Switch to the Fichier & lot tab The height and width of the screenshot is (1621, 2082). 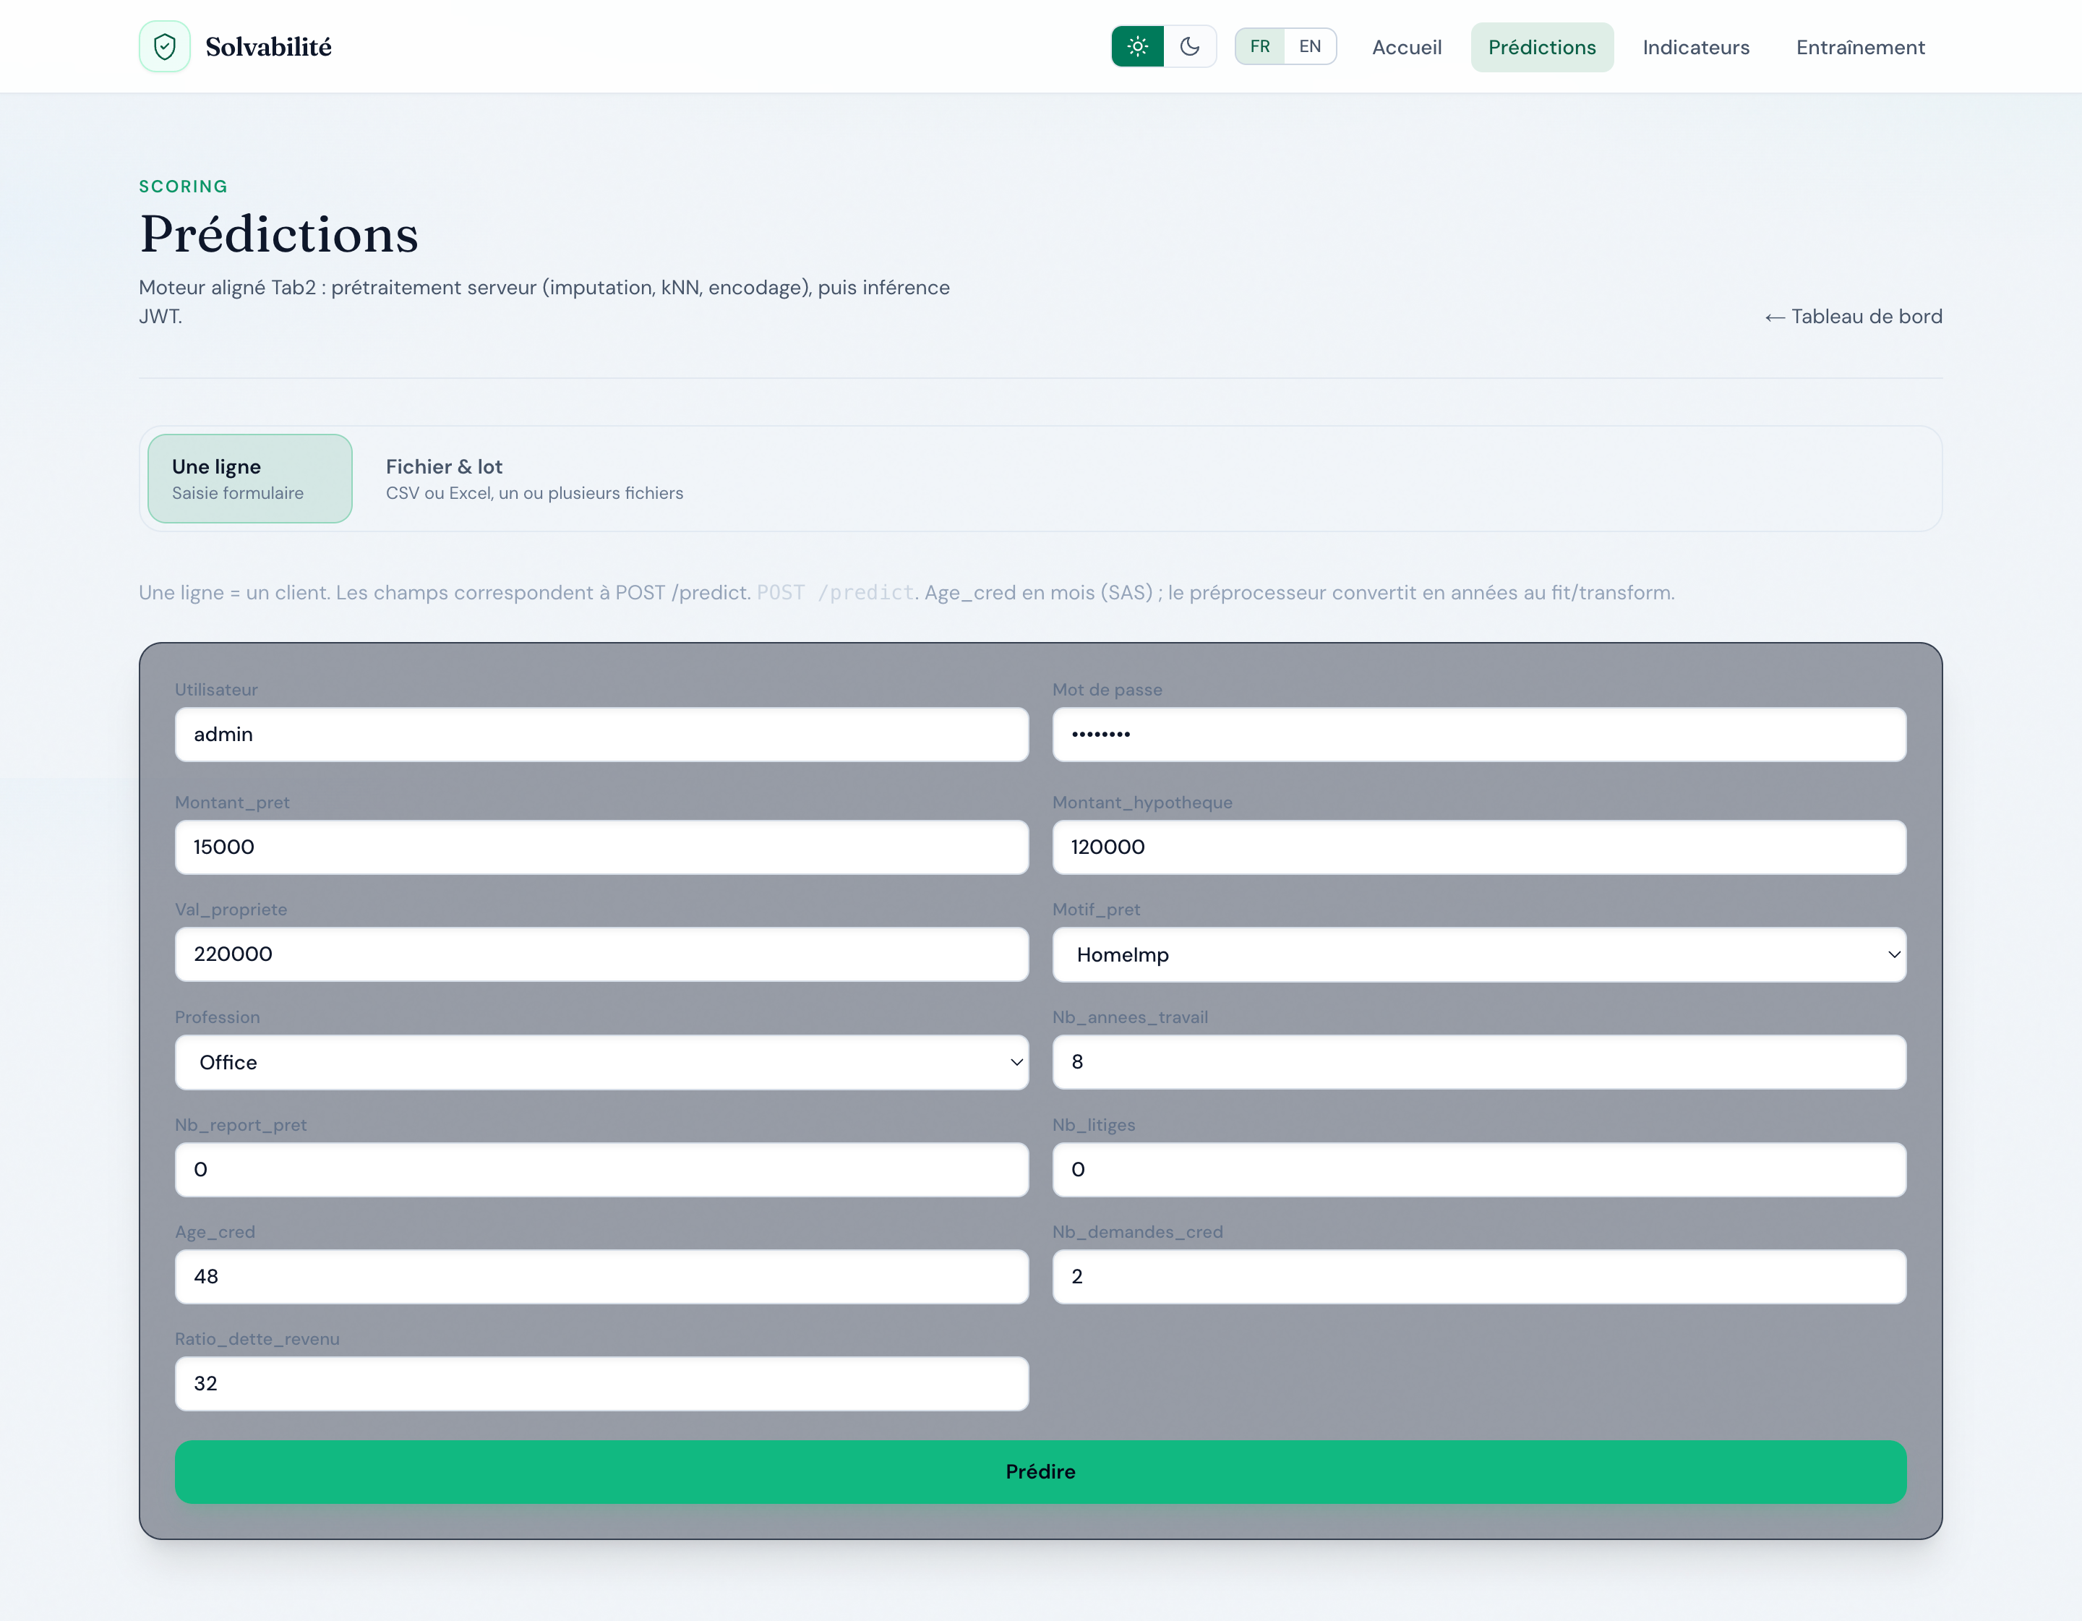tap(534, 479)
